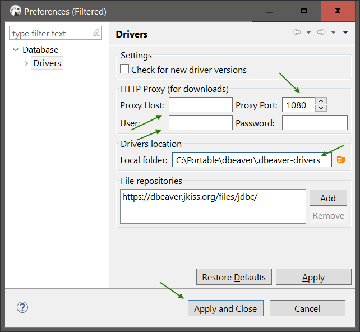Focus the proxy User input field
The image size is (360, 332).
pos(201,123)
